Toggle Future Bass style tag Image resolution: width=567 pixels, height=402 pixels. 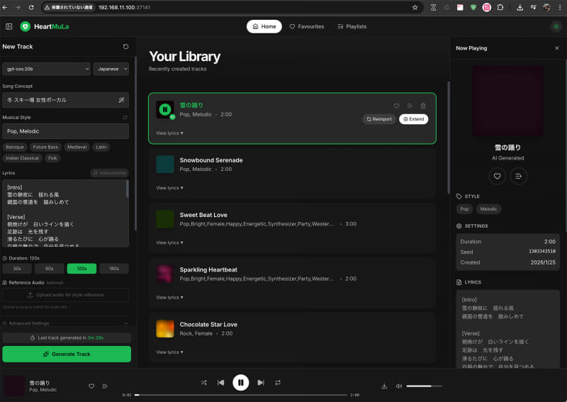point(45,147)
